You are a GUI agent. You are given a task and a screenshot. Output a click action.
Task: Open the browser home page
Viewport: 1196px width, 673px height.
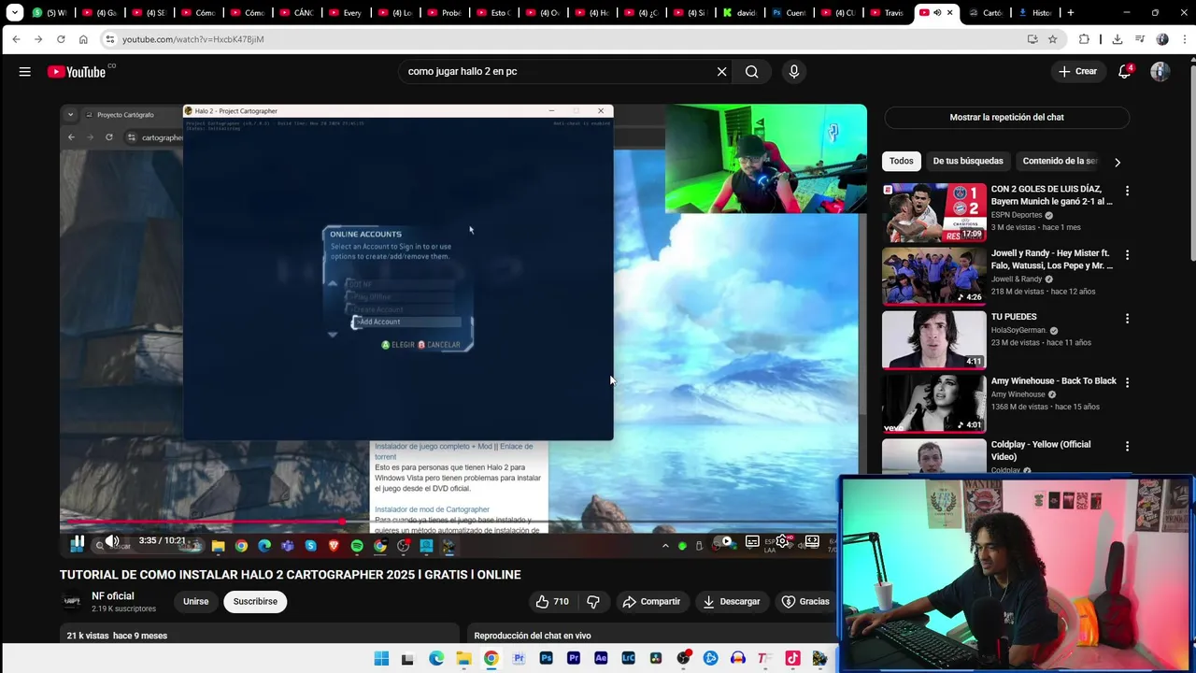pyautogui.click(x=83, y=39)
